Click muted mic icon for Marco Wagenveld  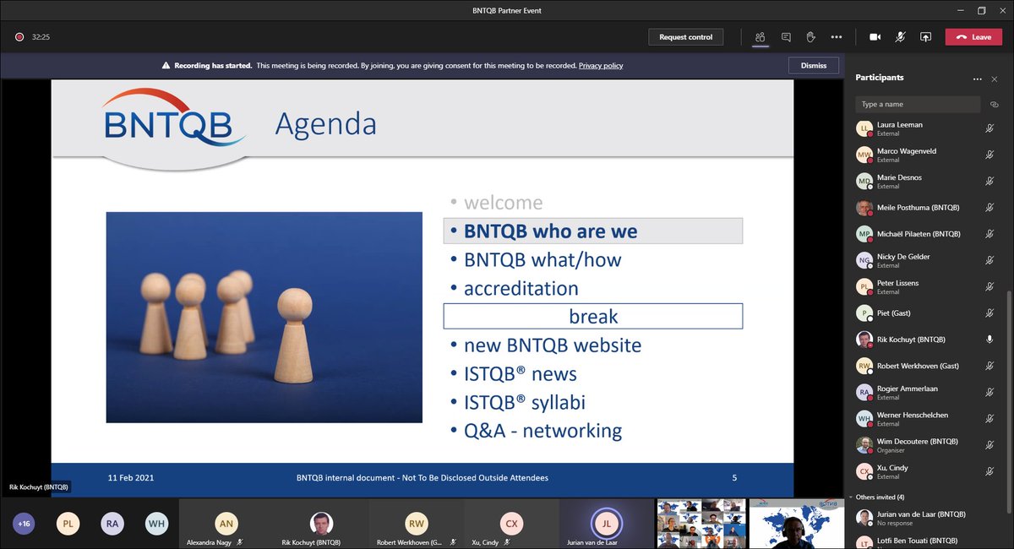tap(989, 155)
